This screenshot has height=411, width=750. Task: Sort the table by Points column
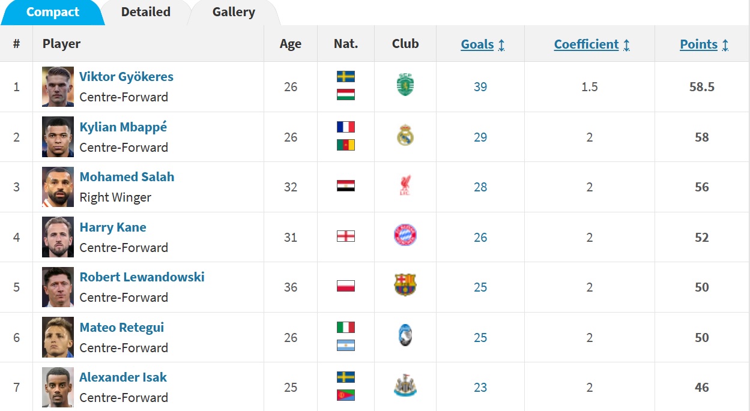(x=704, y=44)
